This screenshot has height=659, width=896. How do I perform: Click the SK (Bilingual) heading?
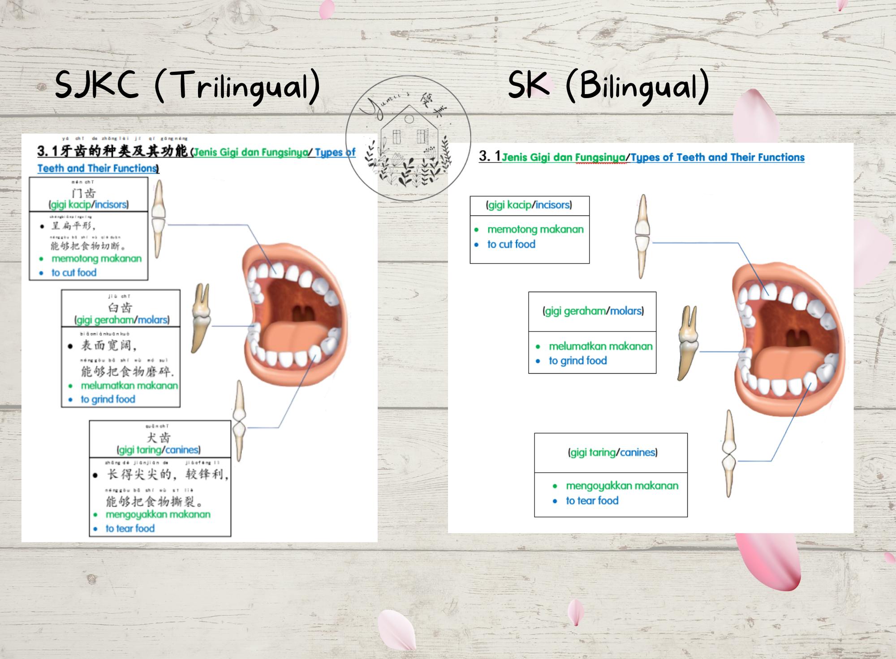pyautogui.click(x=608, y=85)
